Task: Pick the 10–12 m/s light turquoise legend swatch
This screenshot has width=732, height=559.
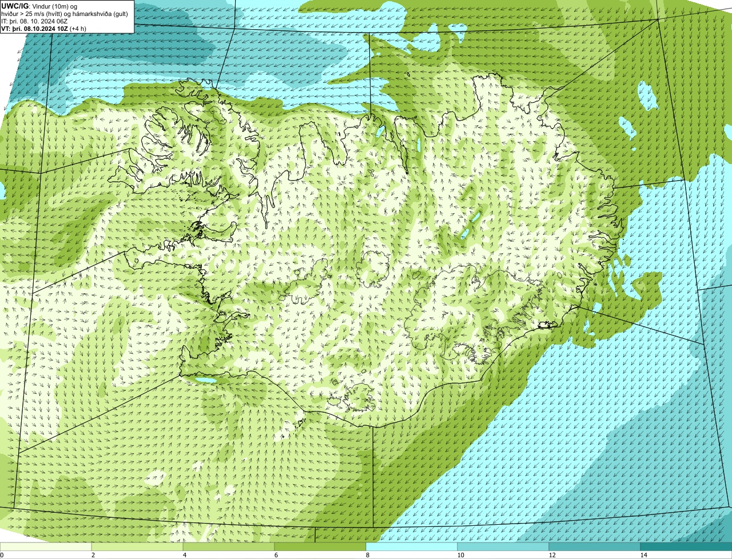Action: pos(503,547)
